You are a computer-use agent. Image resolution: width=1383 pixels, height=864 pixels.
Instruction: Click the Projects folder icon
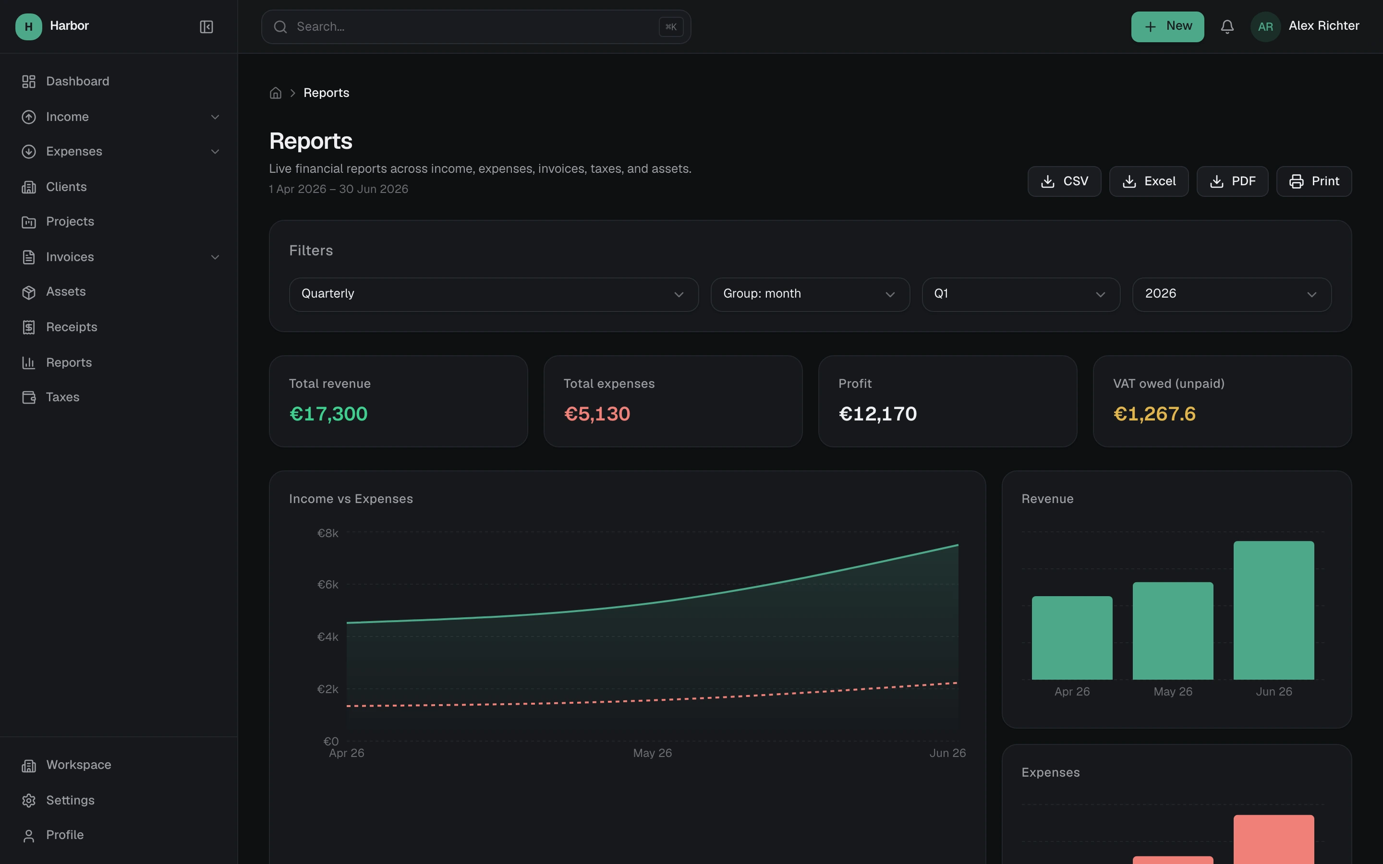point(29,222)
